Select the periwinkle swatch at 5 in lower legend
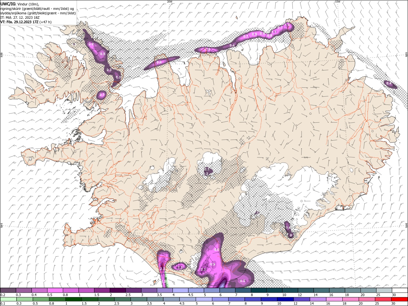Viewport: 408px width, 306px height. pos(204,299)
